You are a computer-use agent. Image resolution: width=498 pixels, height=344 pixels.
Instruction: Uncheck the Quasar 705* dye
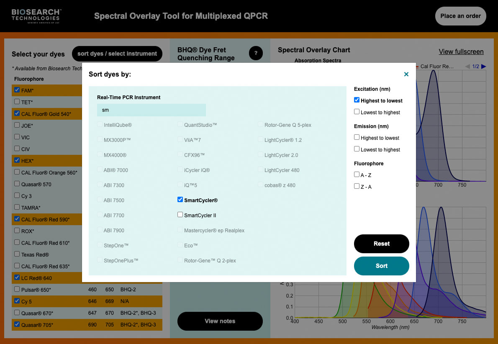click(x=17, y=324)
